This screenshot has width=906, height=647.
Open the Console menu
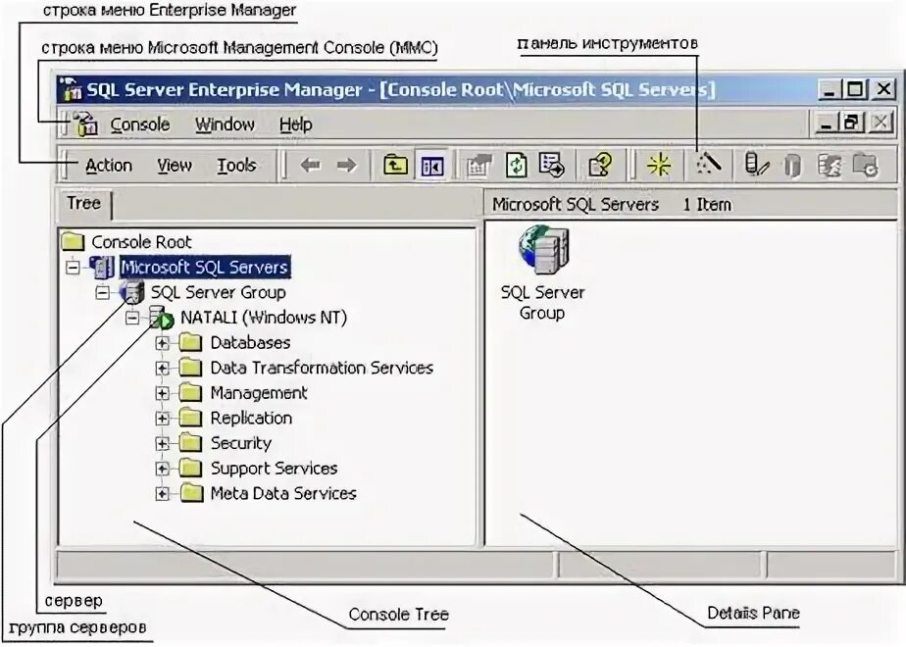[x=140, y=124]
